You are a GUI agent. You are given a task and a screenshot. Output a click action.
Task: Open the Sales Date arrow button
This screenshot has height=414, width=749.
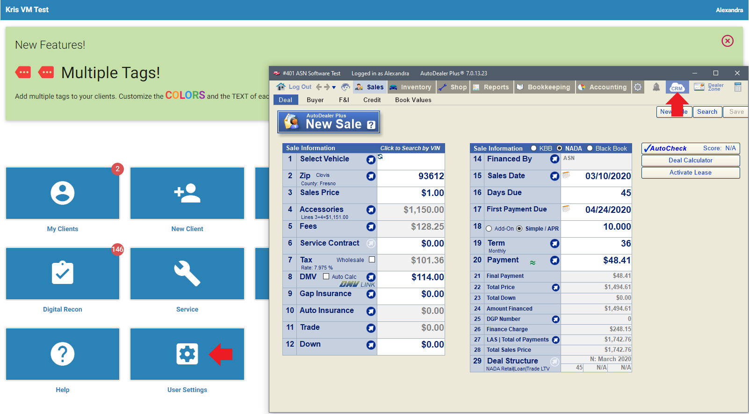click(555, 176)
